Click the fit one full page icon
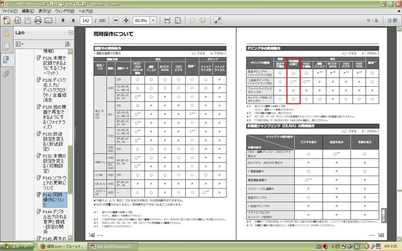Viewport: 402px width, 251px height. click(x=178, y=20)
